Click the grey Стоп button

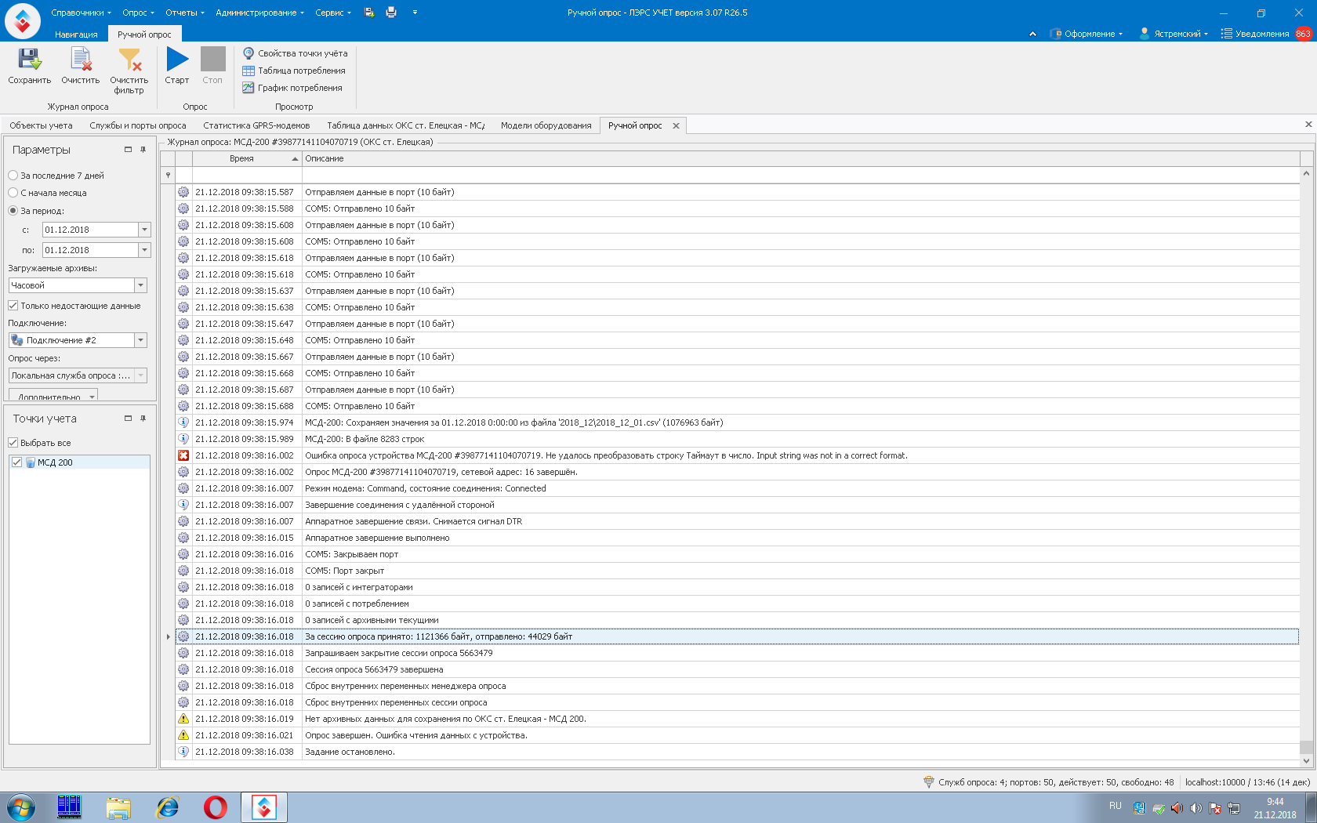(212, 60)
